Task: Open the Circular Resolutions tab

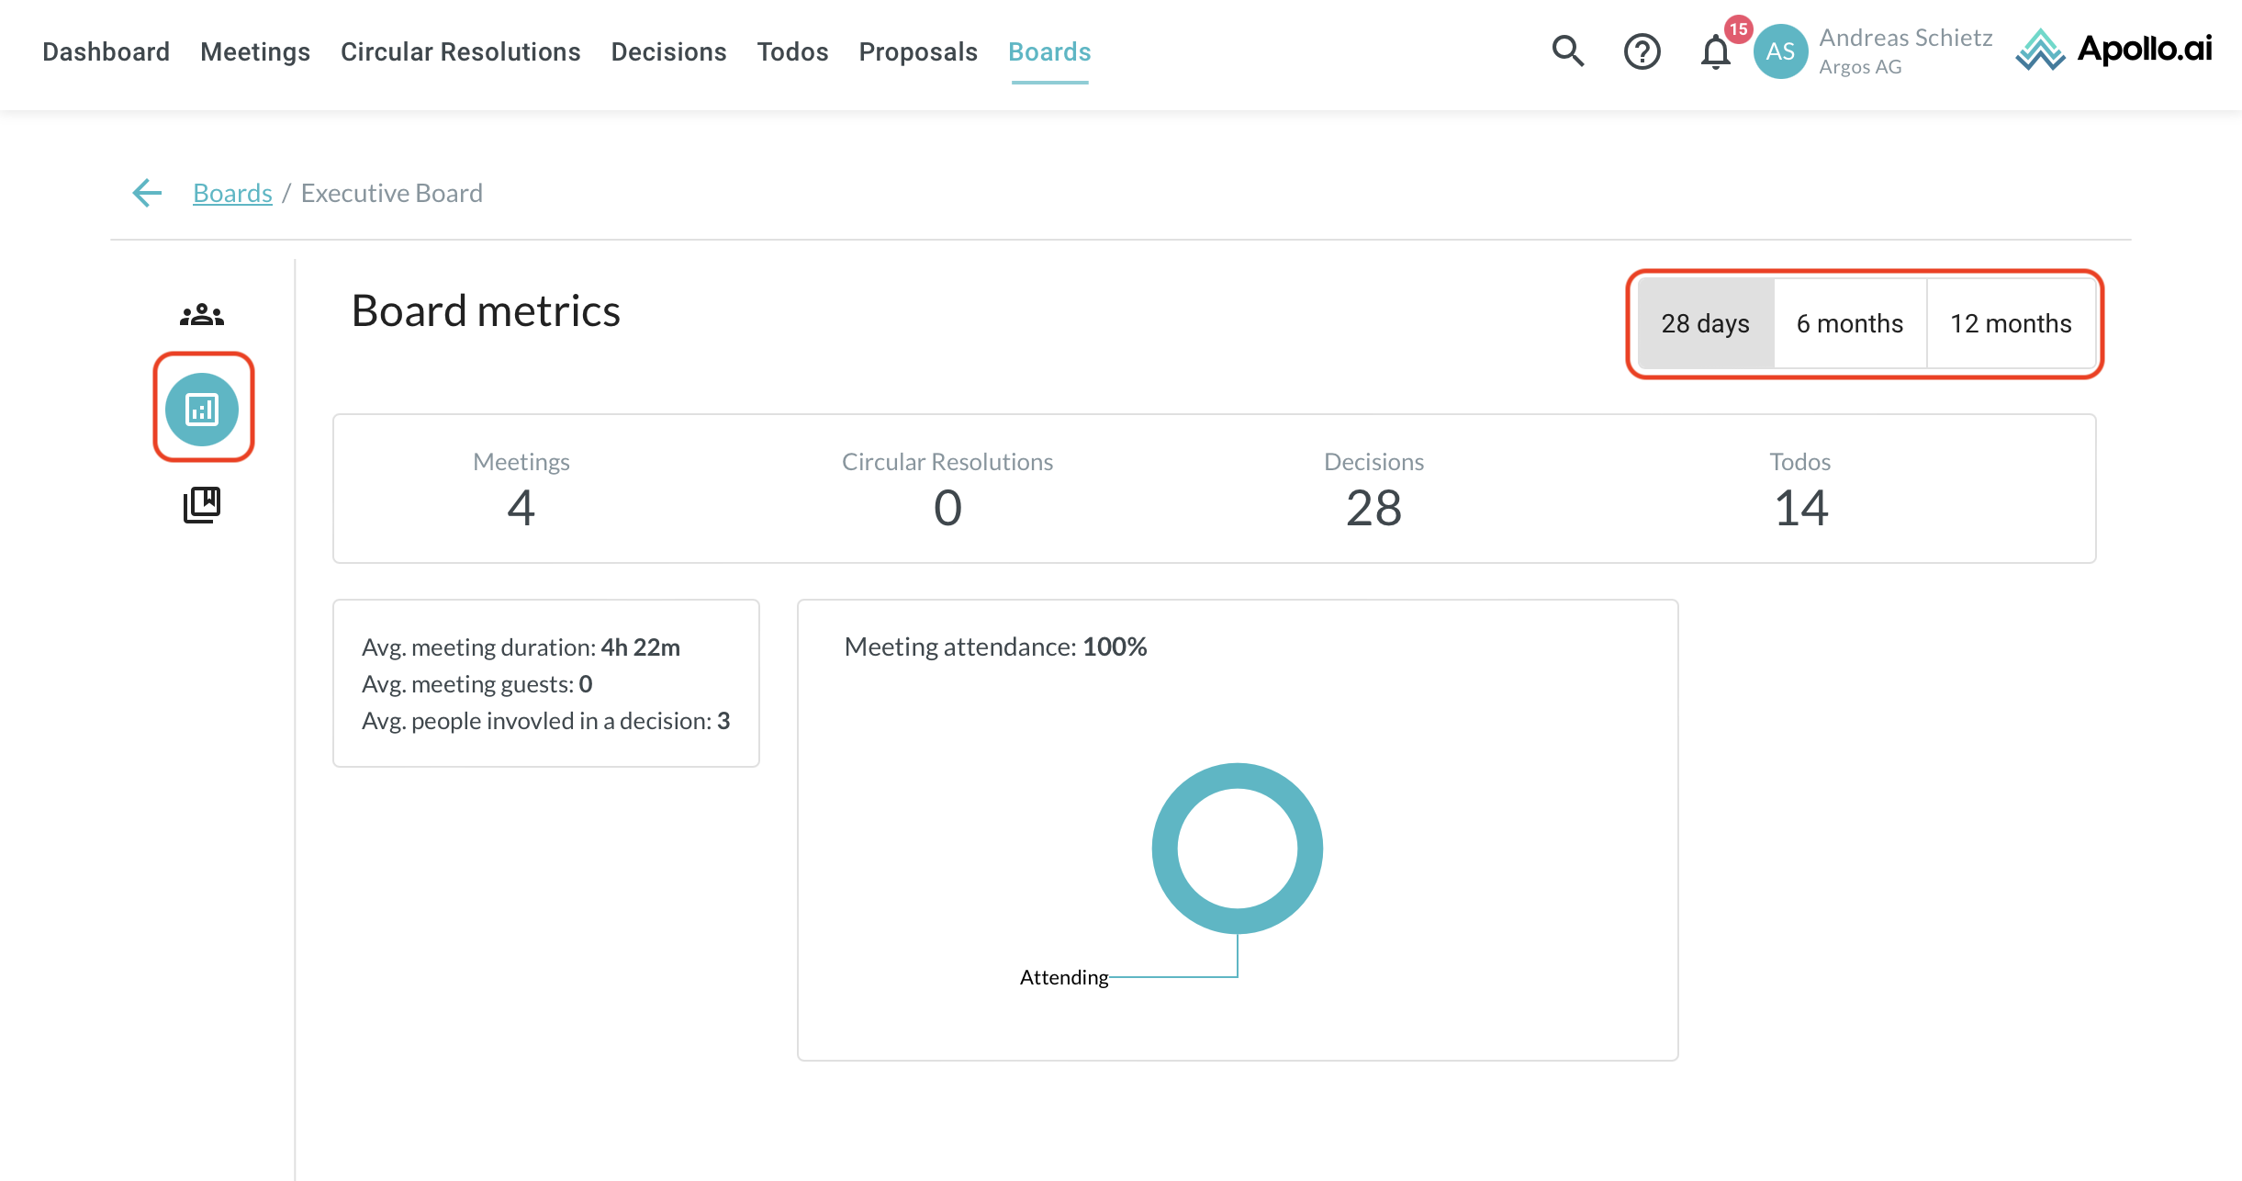Action: [x=460, y=51]
